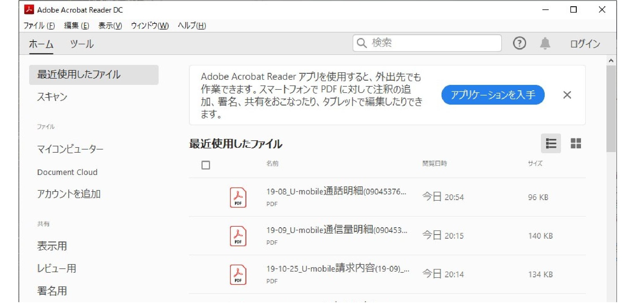The image size is (635, 303).
Task: Open the 表示(V) menu
Action: (110, 26)
